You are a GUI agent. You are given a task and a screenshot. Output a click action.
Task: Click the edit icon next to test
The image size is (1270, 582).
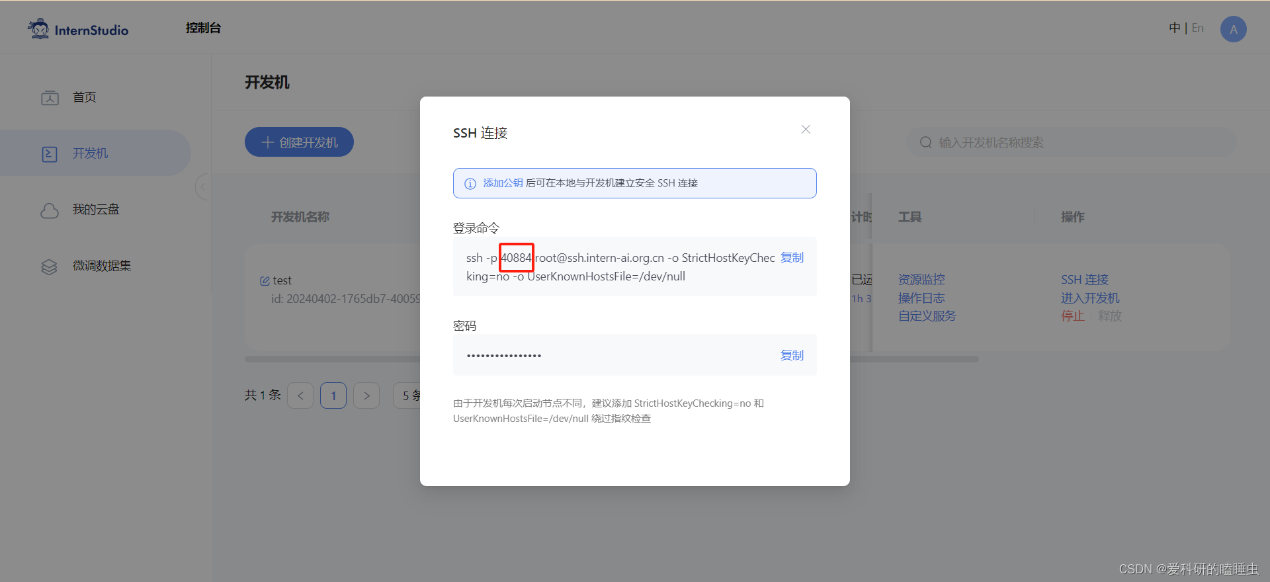[x=265, y=281]
